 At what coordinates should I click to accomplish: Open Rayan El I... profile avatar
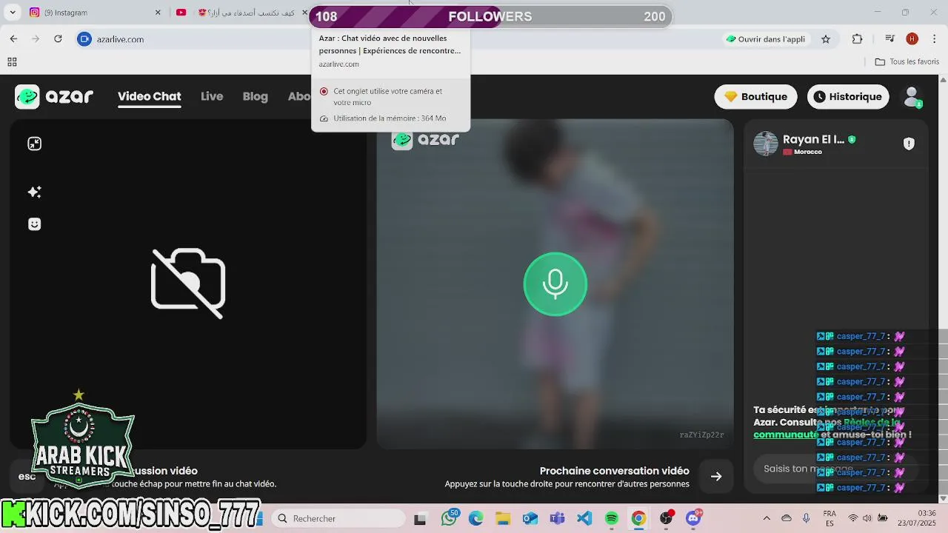click(x=766, y=144)
